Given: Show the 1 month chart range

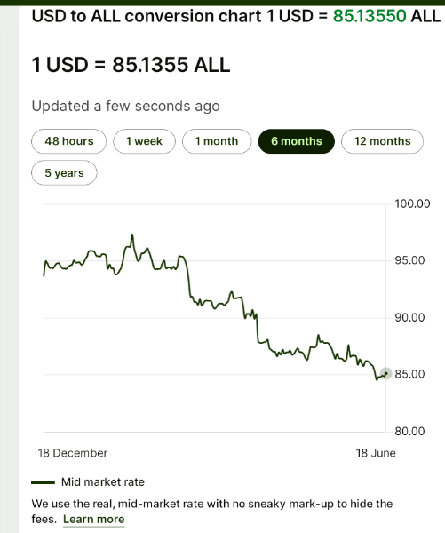Looking at the screenshot, I should click(217, 141).
